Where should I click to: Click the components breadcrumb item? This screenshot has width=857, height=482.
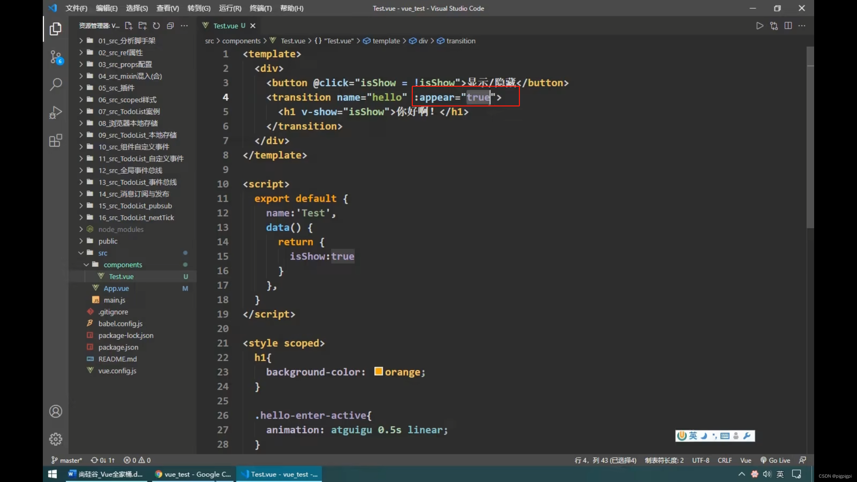point(241,41)
